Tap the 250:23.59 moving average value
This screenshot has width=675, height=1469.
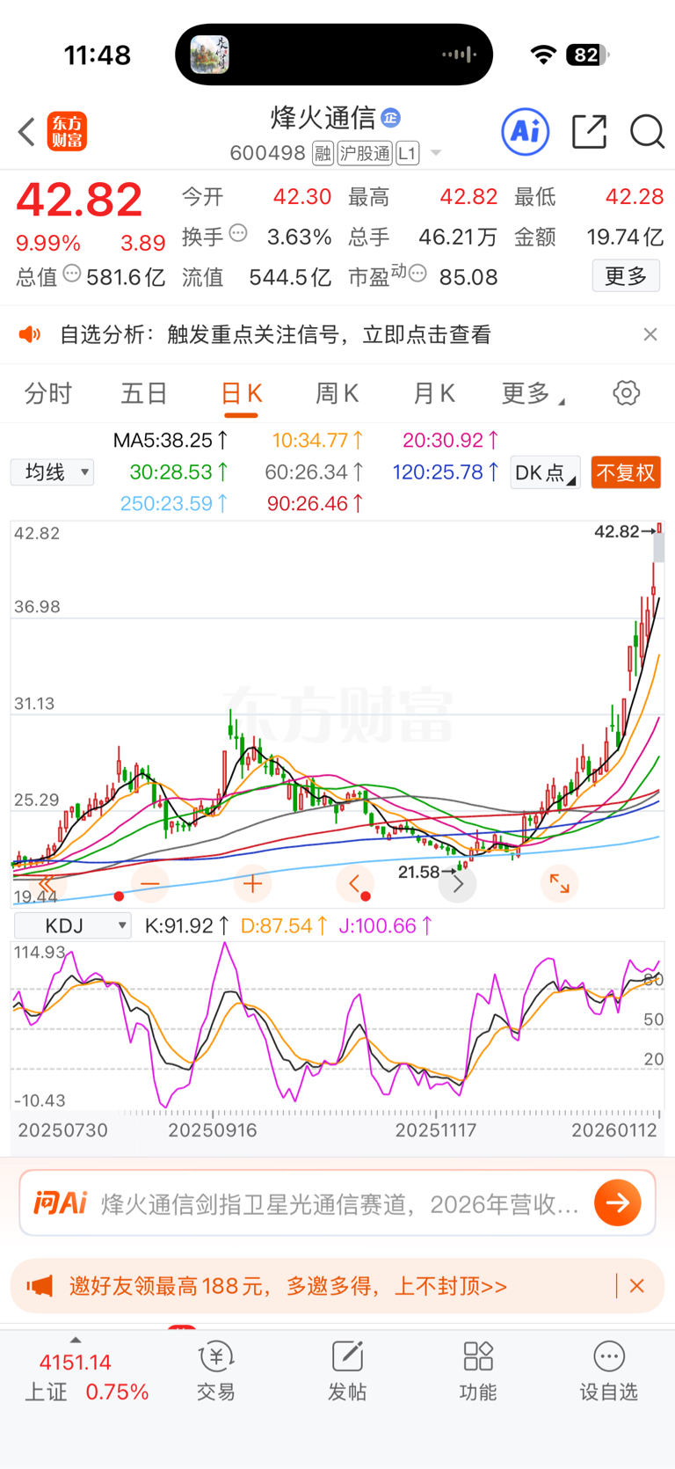[175, 504]
